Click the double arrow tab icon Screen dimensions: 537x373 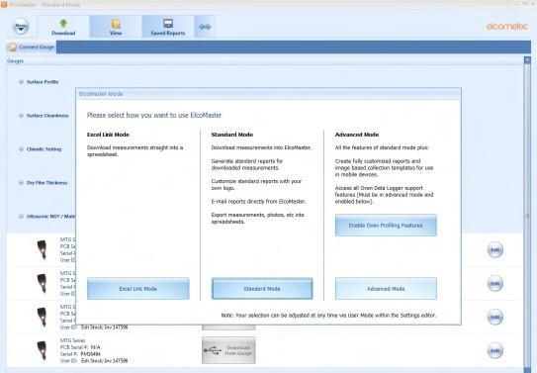[x=205, y=27]
